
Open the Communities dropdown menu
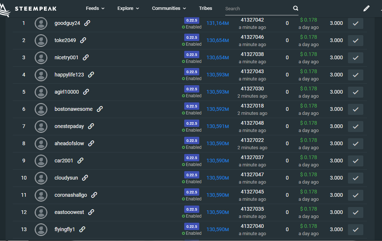[x=169, y=8]
